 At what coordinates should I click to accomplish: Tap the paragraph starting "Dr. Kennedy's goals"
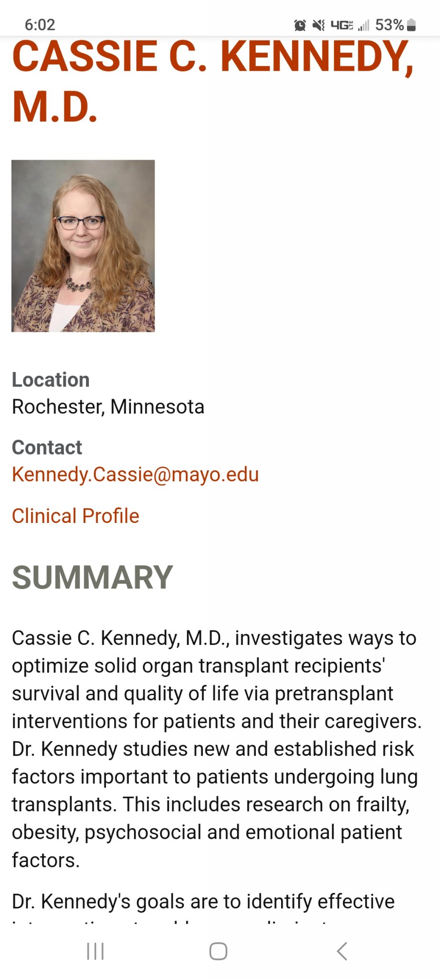(203, 902)
